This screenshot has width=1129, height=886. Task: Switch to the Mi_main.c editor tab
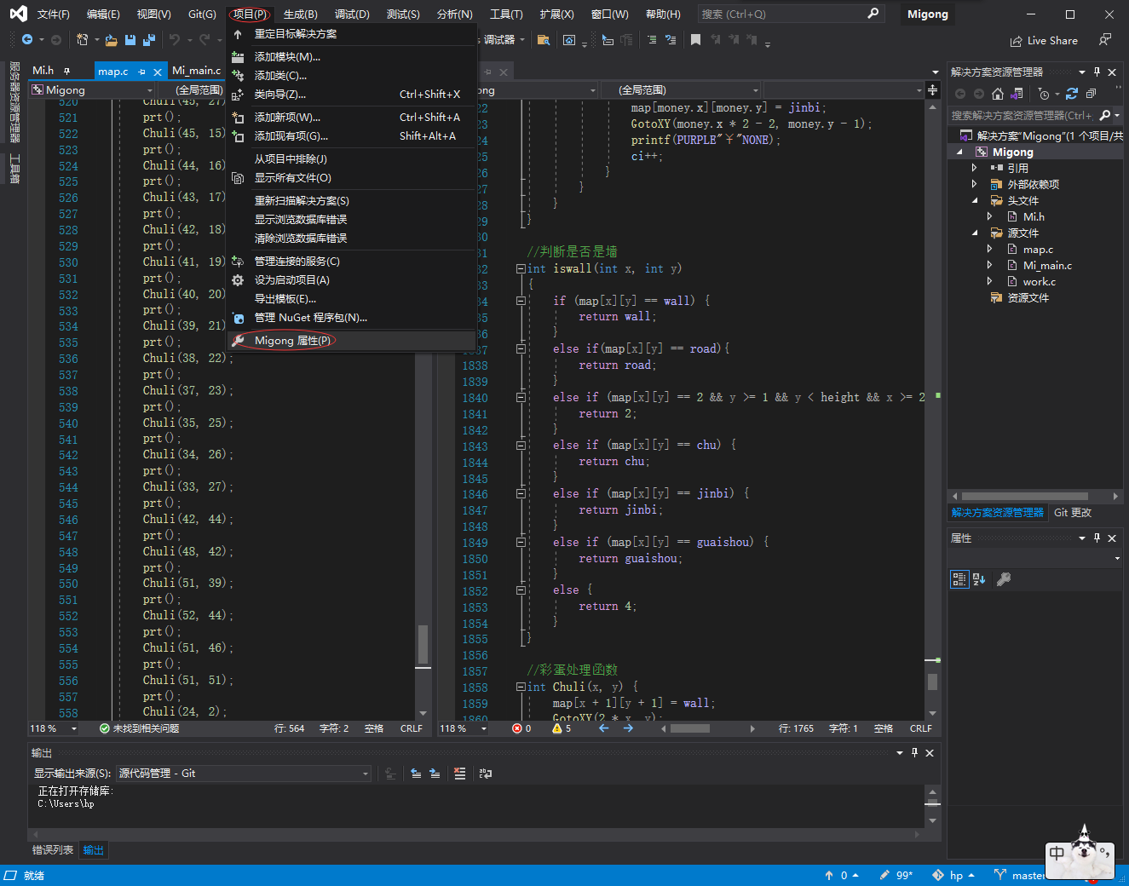tap(196, 71)
